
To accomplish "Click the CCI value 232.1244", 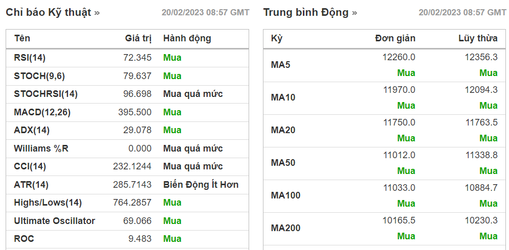I will pyautogui.click(x=132, y=166).
